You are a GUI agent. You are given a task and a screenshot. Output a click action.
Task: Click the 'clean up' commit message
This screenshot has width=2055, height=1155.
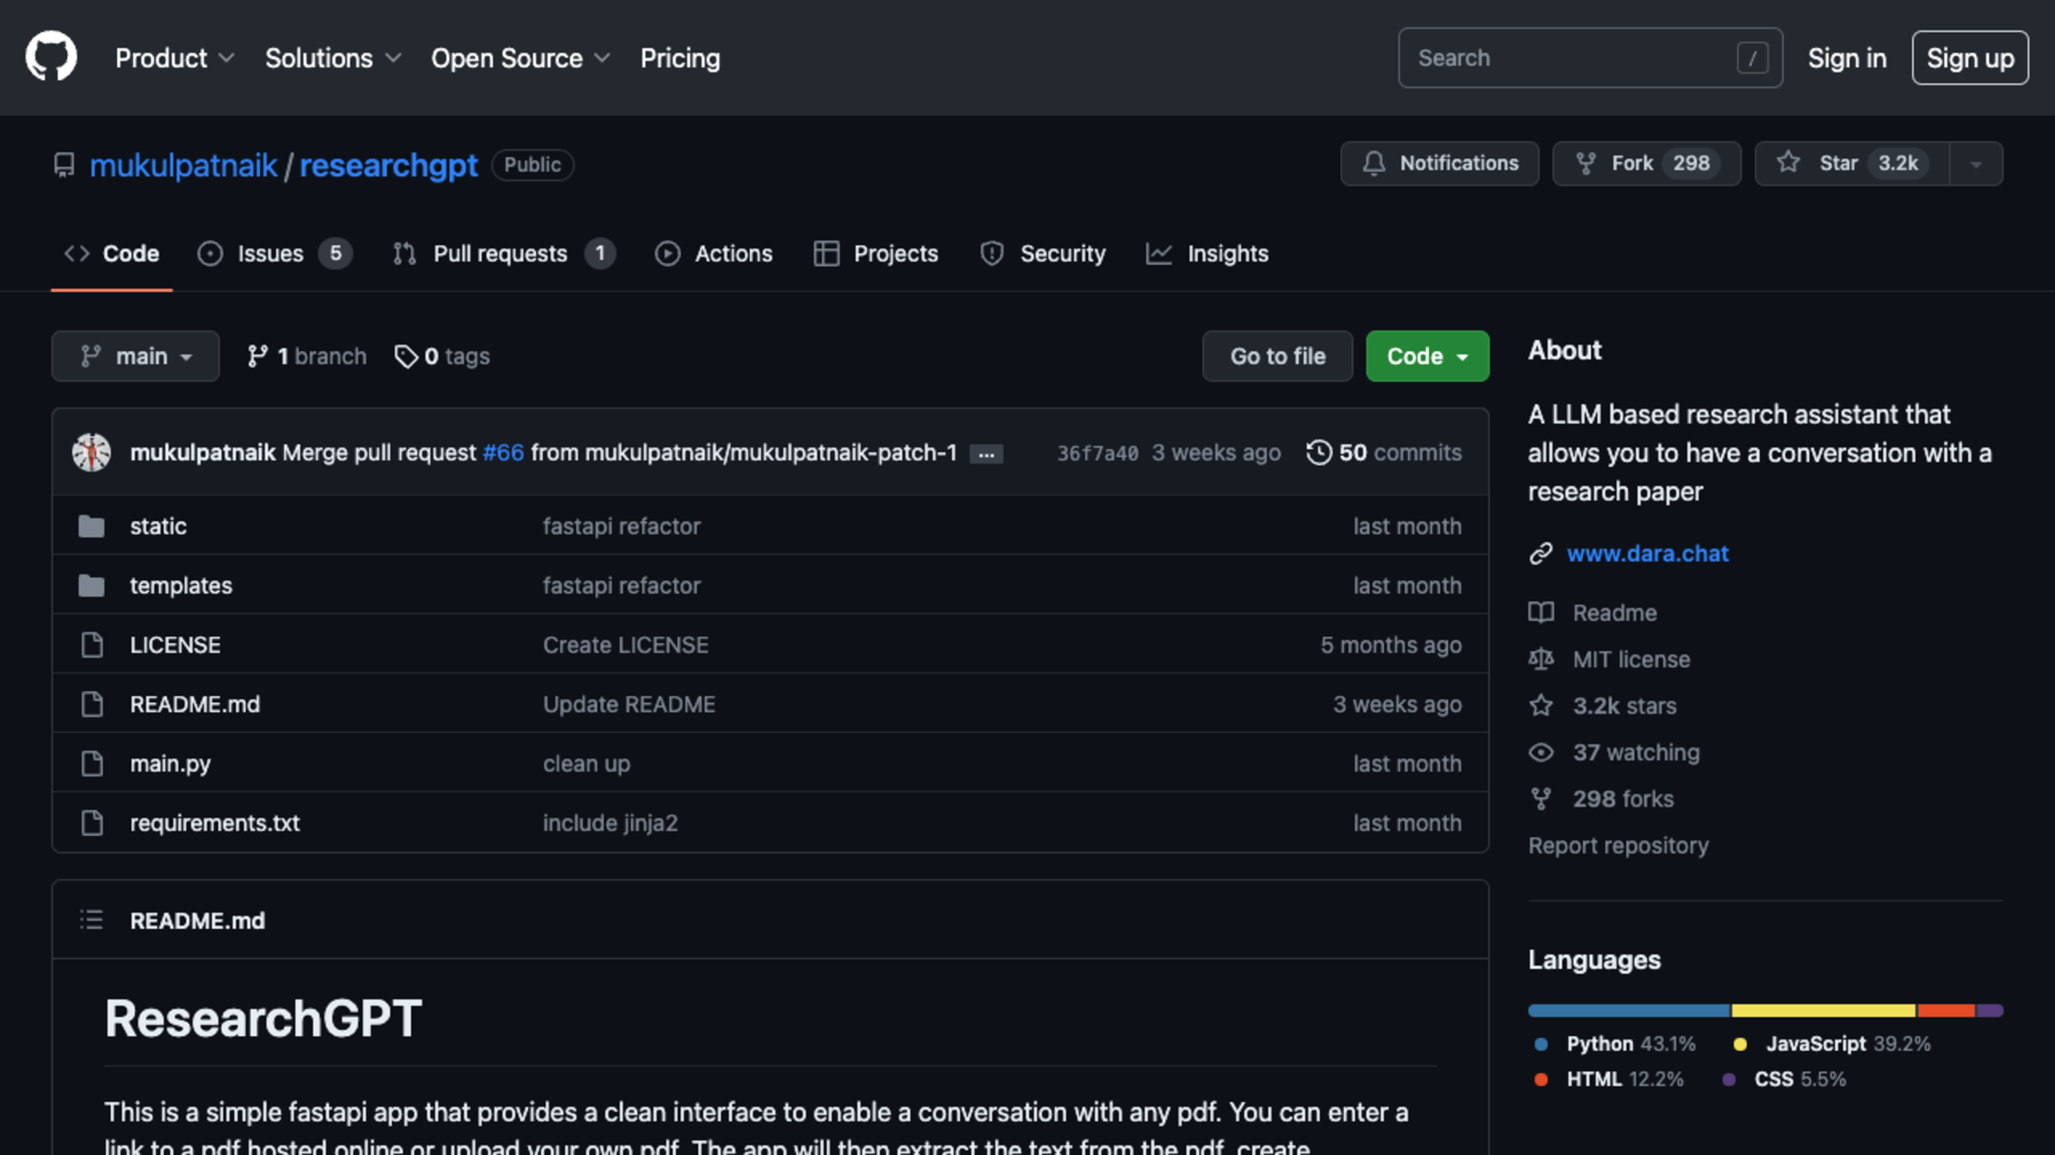coord(587,764)
